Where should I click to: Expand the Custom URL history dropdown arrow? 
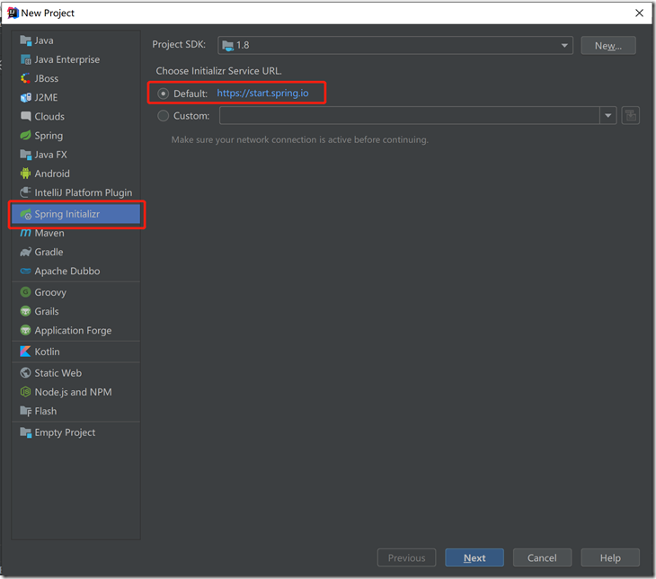click(608, 116)
